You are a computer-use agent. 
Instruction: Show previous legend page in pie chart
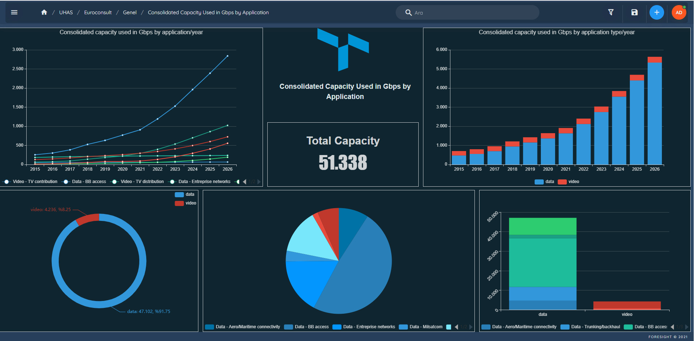pyautogui.click(x=456, y=327)
